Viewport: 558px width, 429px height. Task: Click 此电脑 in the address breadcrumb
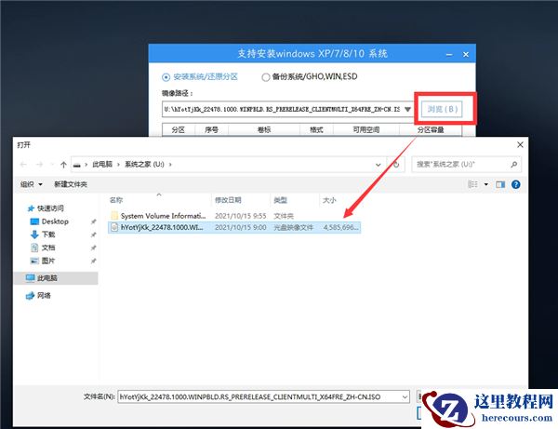pyautogui.click(x=102, y=164)
